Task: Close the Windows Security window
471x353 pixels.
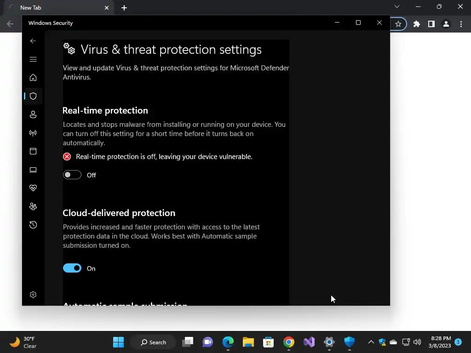Action: (379, 23)
